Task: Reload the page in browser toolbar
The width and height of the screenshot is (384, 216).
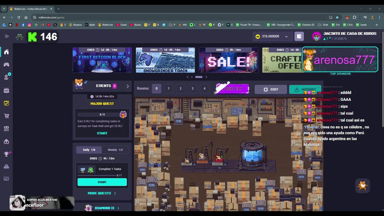Action: (19, 17)
